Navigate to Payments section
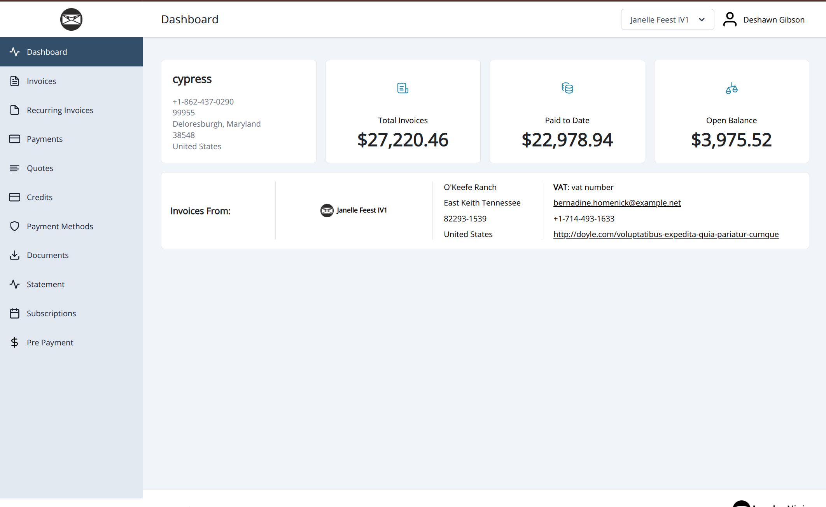826x507 pixels. point(71,139)
